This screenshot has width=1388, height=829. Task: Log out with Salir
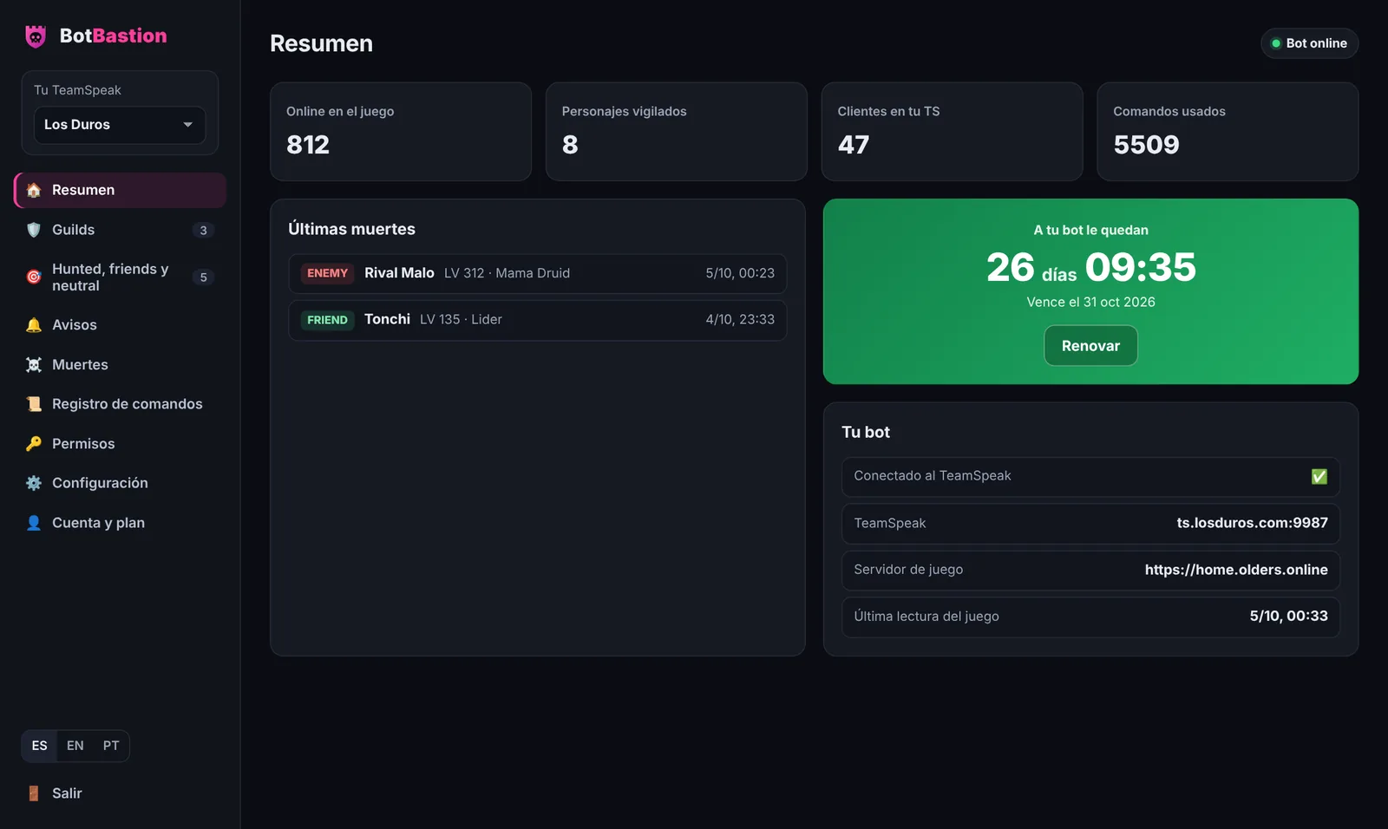[121, 793]
